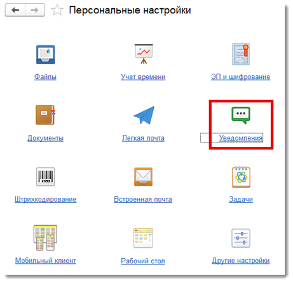Open the Учет времени link

(143, 76)
